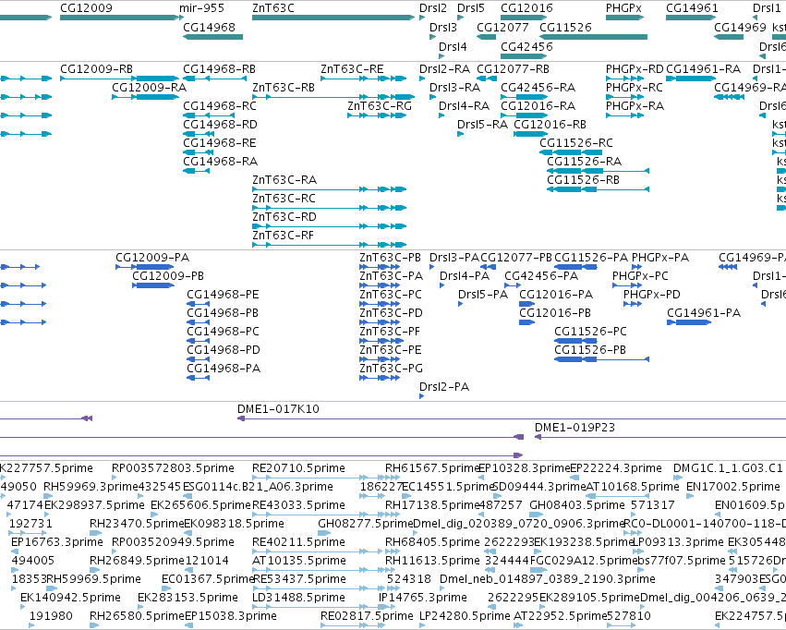Viewport: 786px width, 630px height.
Task: Open EST RE02817.5prime
Action: 368,616
